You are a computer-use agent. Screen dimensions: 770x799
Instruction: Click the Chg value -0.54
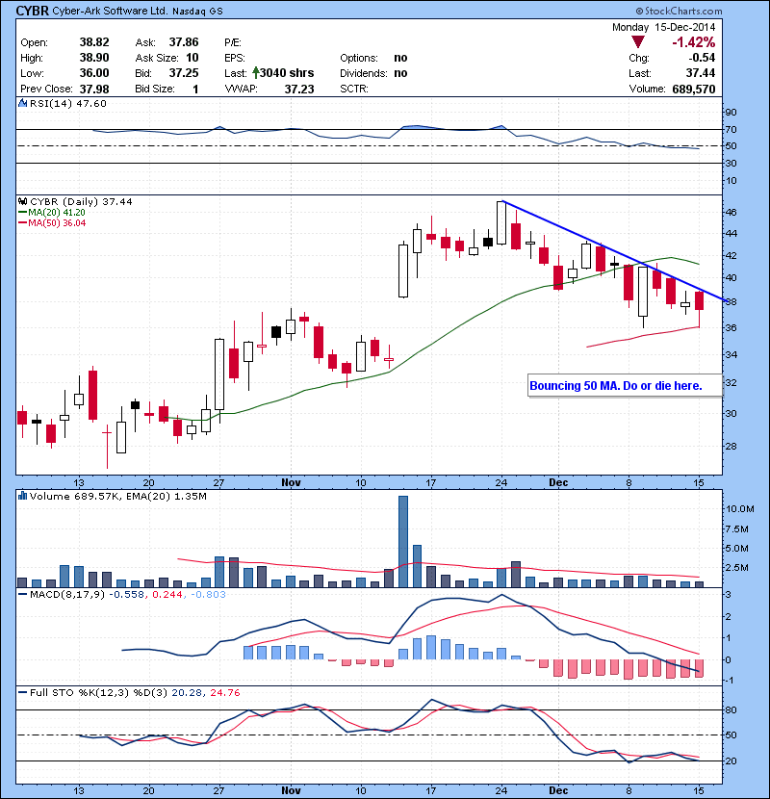coord(702,58)
